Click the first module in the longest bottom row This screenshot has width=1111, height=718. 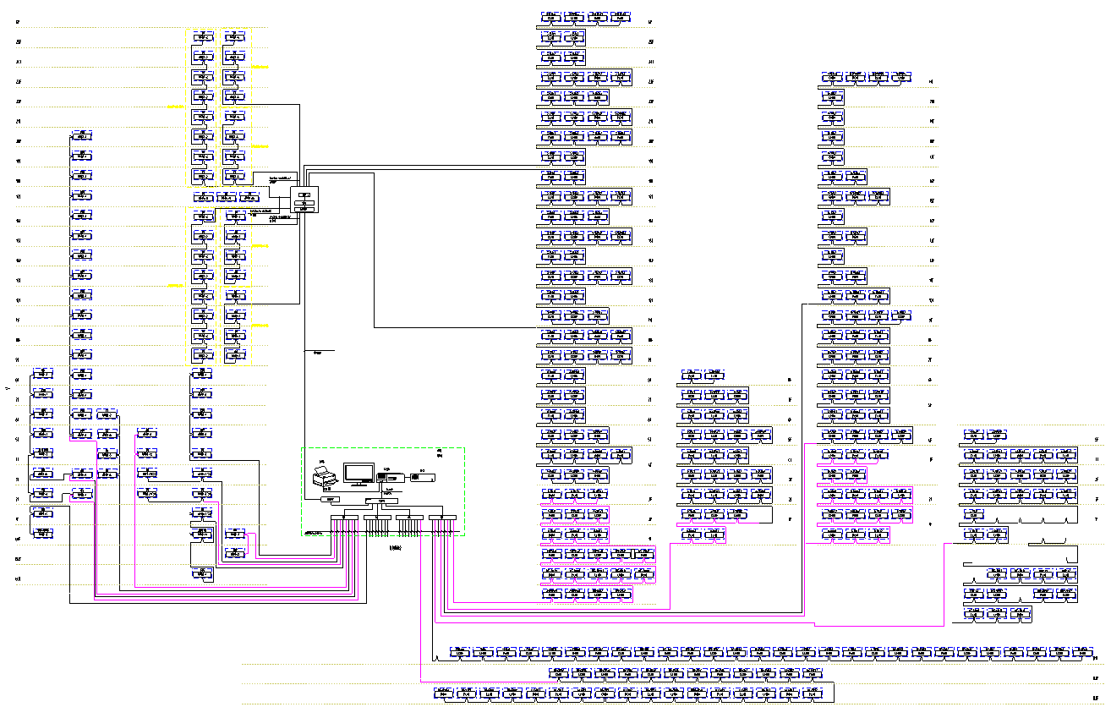tap(460, 651)
